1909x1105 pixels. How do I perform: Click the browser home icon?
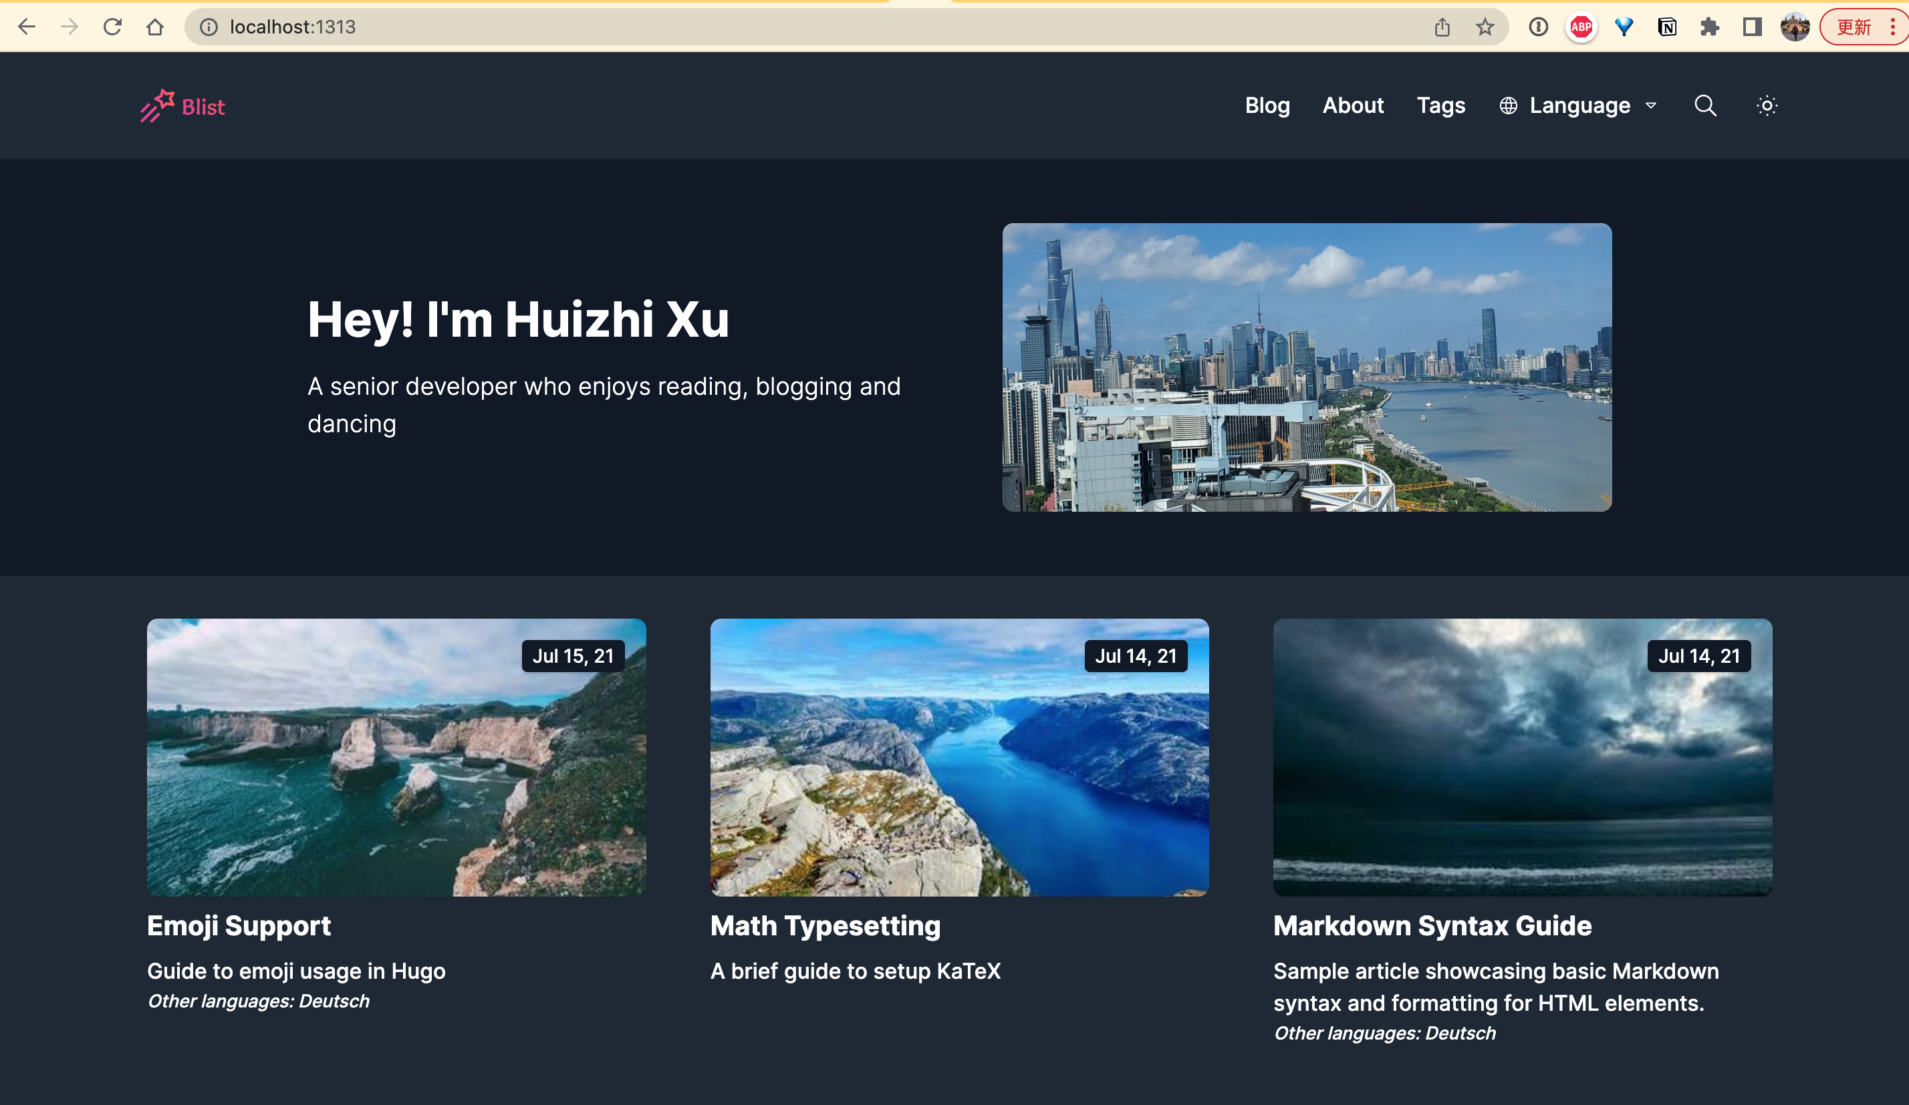pyautogui.click(x=155, y=27)
